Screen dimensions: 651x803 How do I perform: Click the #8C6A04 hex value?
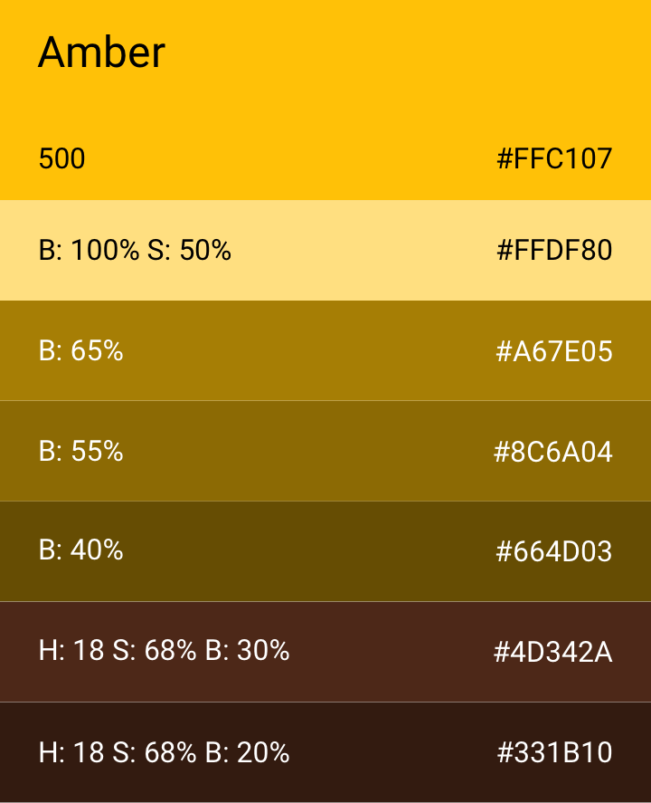[553, 452]
